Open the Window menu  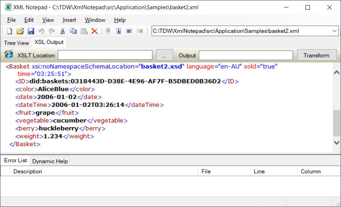(95, 20)
